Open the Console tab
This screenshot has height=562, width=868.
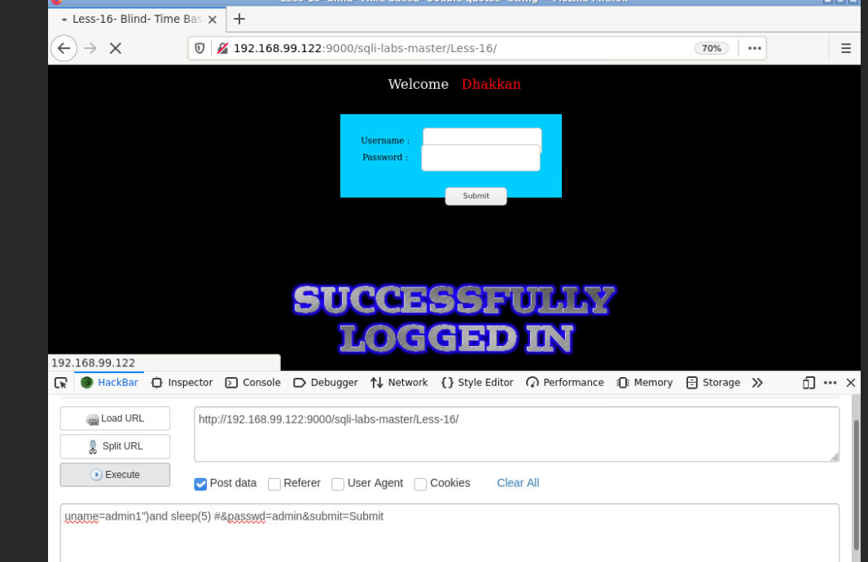click(x=253, y=383)
